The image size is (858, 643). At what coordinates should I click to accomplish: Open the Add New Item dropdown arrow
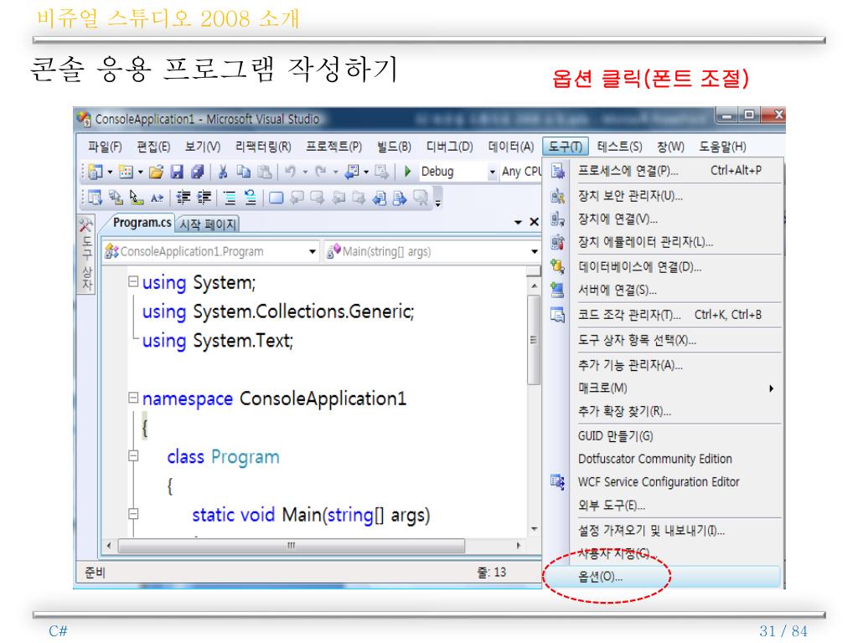[141, 172]
